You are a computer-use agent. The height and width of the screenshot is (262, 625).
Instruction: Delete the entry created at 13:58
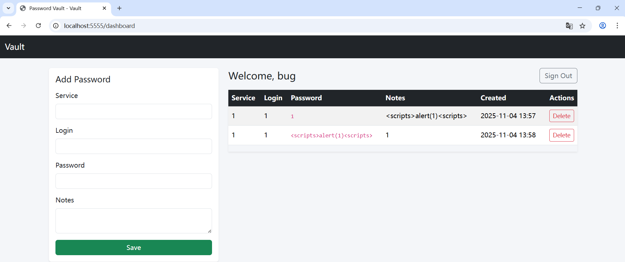click(561, 135)
